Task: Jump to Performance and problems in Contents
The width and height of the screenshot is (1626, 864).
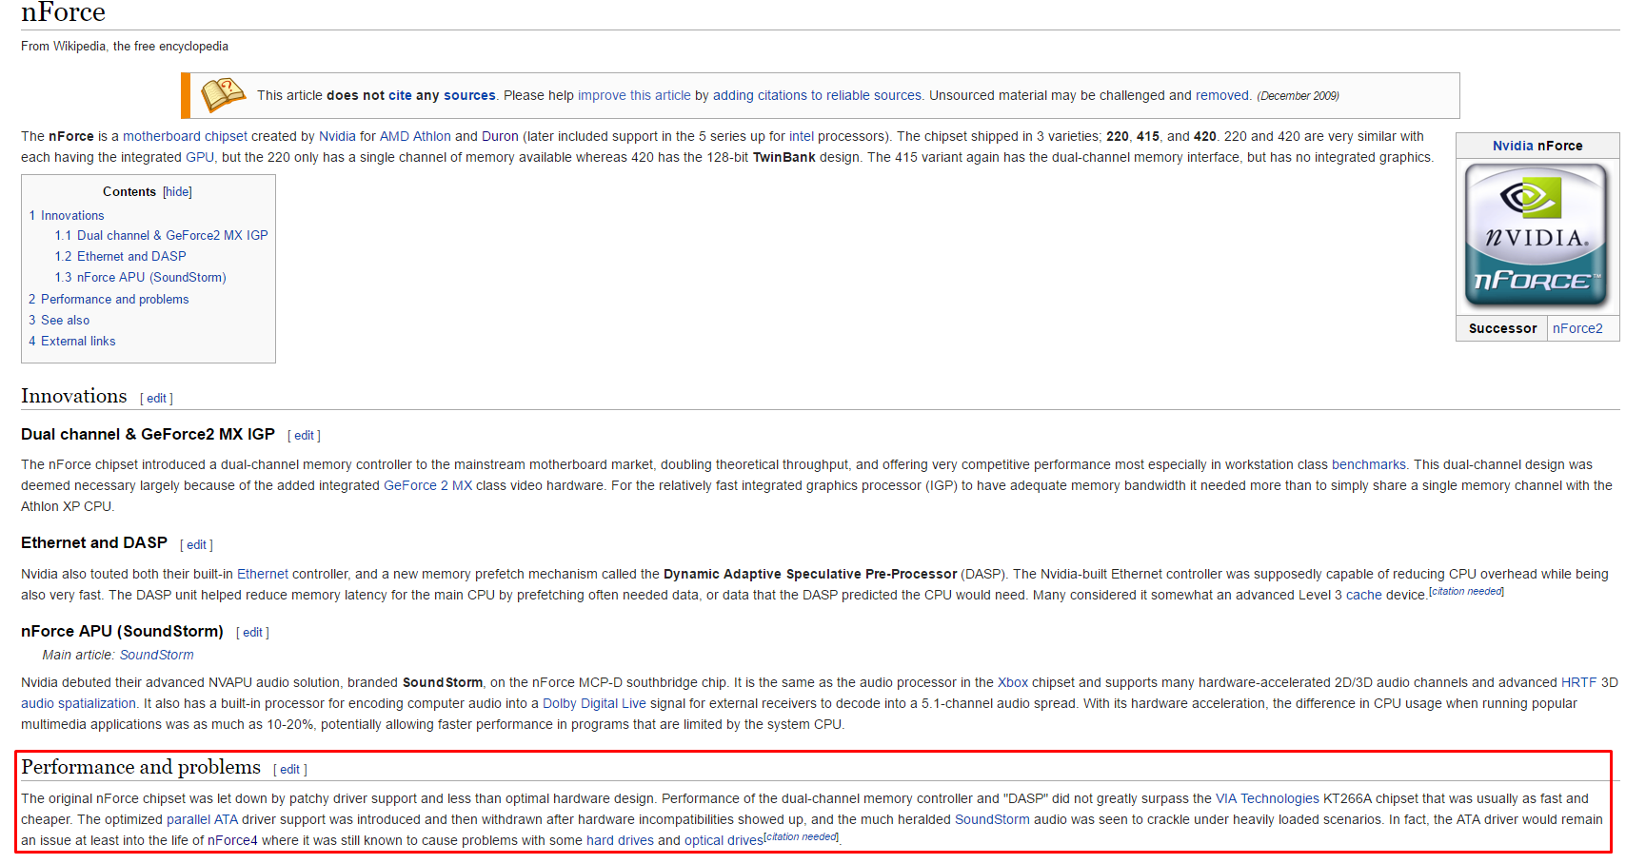Action: [109, 300]
